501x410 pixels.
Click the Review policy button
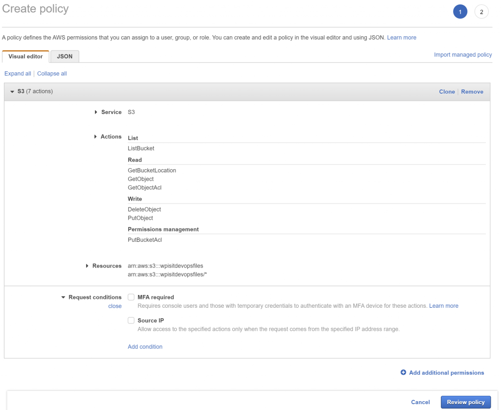466,402
